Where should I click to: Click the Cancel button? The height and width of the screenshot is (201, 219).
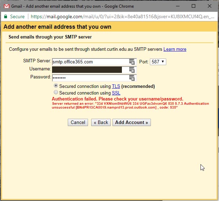78,122
